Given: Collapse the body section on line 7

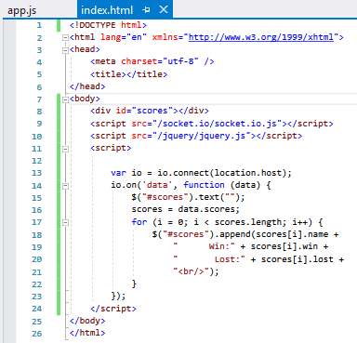Looking at the screenshot, I should [65, 99].
